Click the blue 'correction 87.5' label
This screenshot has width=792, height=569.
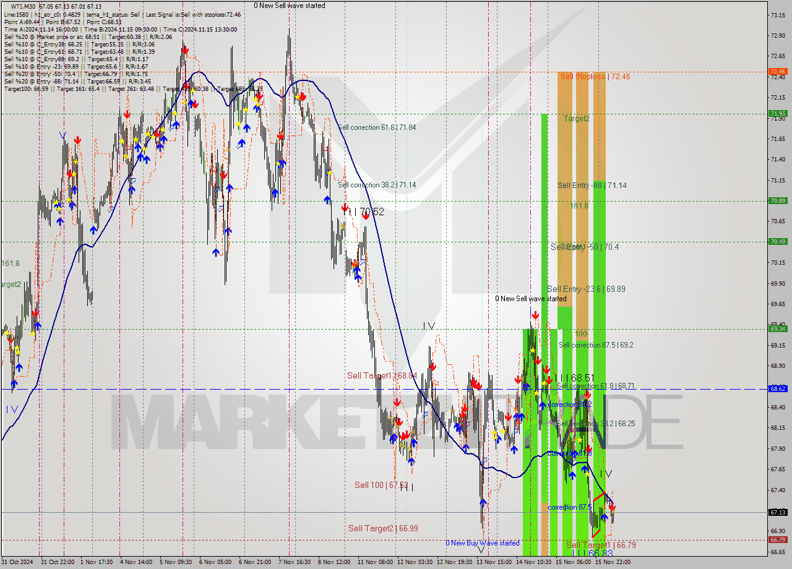pos(570,507)
